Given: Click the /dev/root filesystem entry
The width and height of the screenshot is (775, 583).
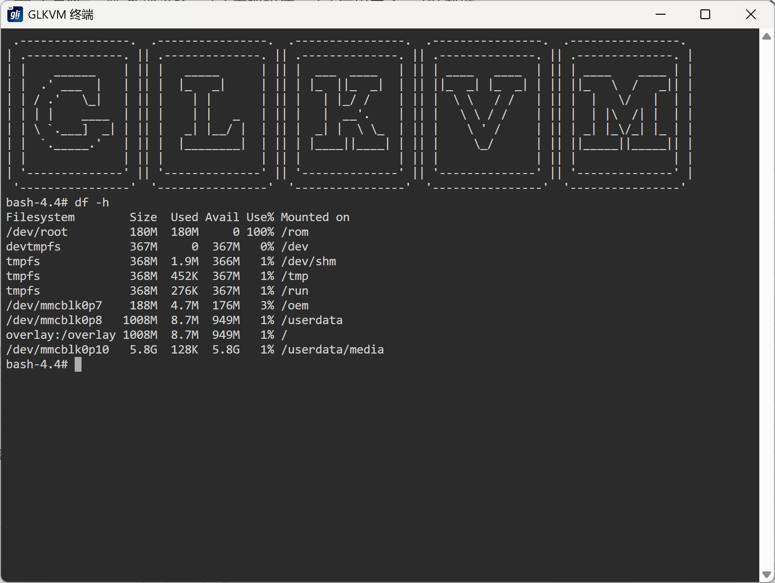Looking at the screenshot, I should 37,232.
